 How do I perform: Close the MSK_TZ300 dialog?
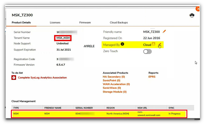coord(198,9)
